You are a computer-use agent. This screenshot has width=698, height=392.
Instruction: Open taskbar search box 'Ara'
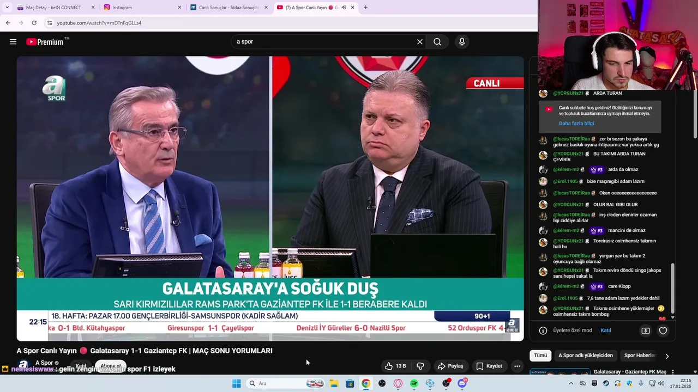(x=286, y=383)
